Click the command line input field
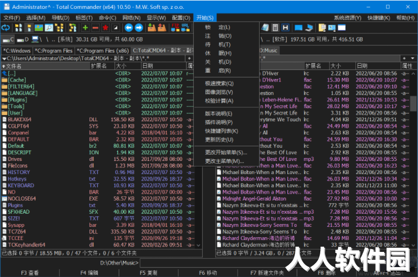 [x=277, y=263]
